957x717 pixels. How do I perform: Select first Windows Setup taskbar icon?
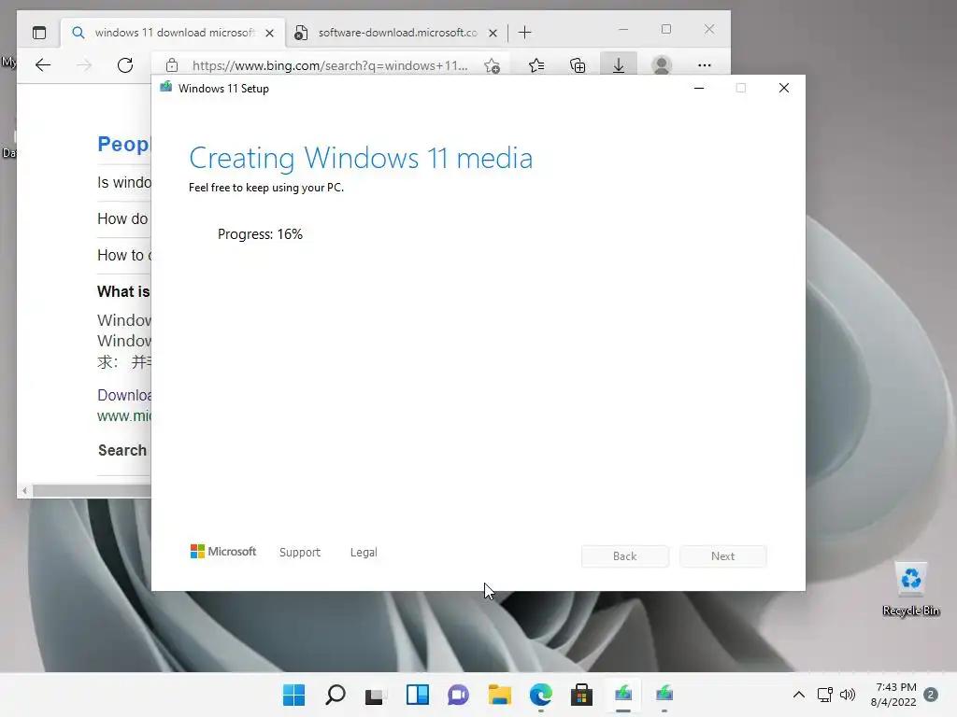(623, 695)
